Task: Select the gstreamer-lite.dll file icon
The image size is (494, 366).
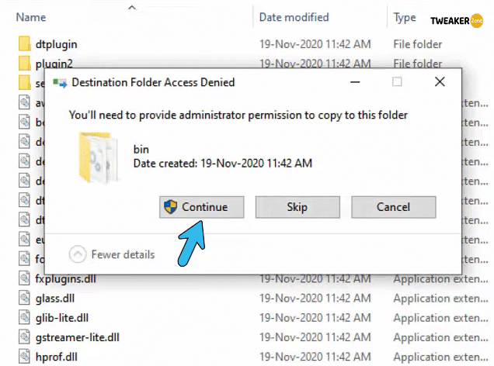Action: point(24,337)
